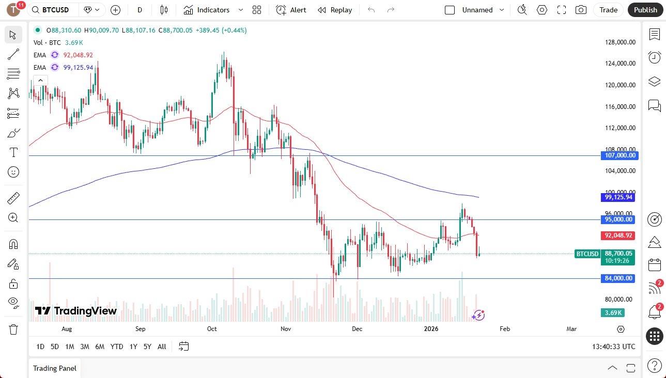
Task: Select the Measure ruler tool
Action: coord(13,198)
